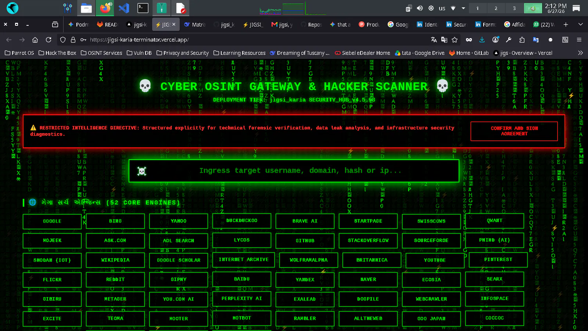Go to the Firefox home page

pos(35,40)
